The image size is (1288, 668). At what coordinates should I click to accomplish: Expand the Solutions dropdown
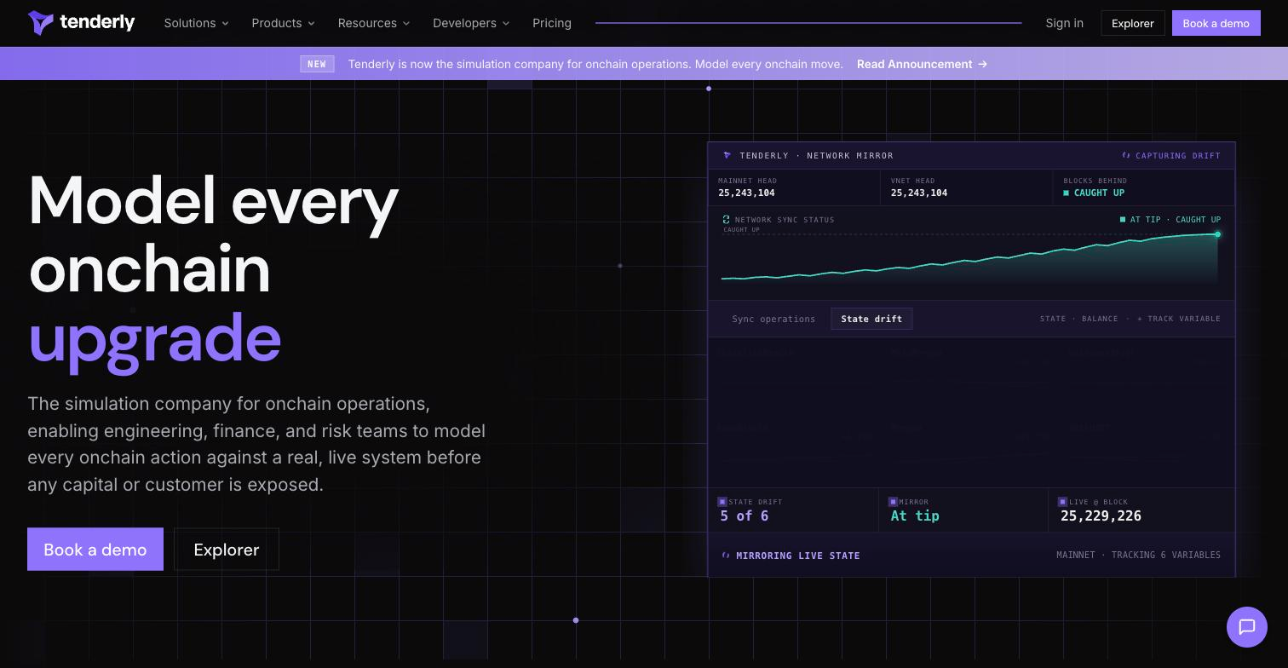pyautogui.click(x=196, y=23)
